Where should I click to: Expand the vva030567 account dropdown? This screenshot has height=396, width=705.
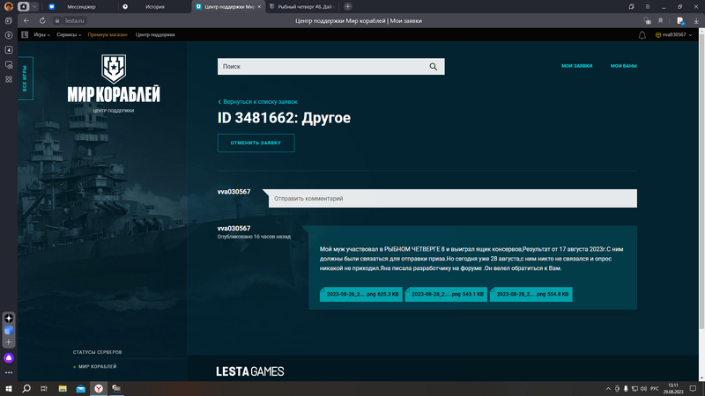(673, 34)
